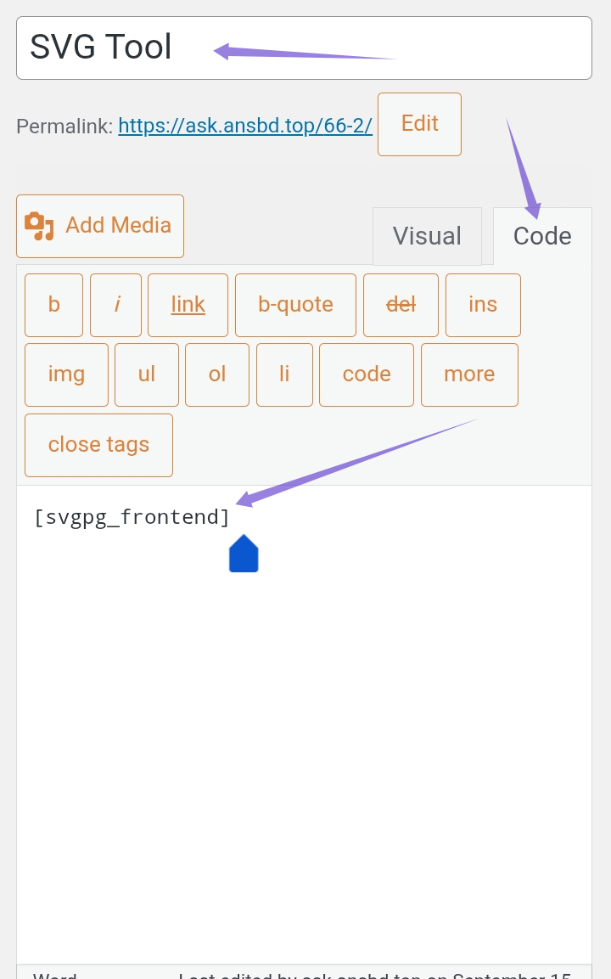611x979 pixels.
Task: Switch to the Visual editor tab
Action: (x=427, y=236)
